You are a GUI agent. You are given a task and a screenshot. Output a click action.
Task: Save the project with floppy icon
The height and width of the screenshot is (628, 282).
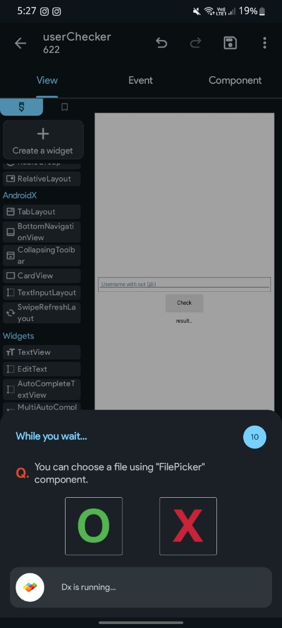click(x=230, y=43)
